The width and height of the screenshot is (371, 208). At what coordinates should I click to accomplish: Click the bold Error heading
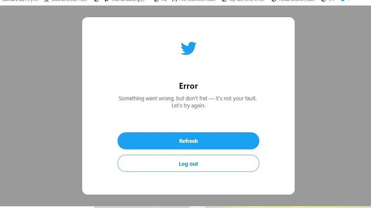point(188,86)
